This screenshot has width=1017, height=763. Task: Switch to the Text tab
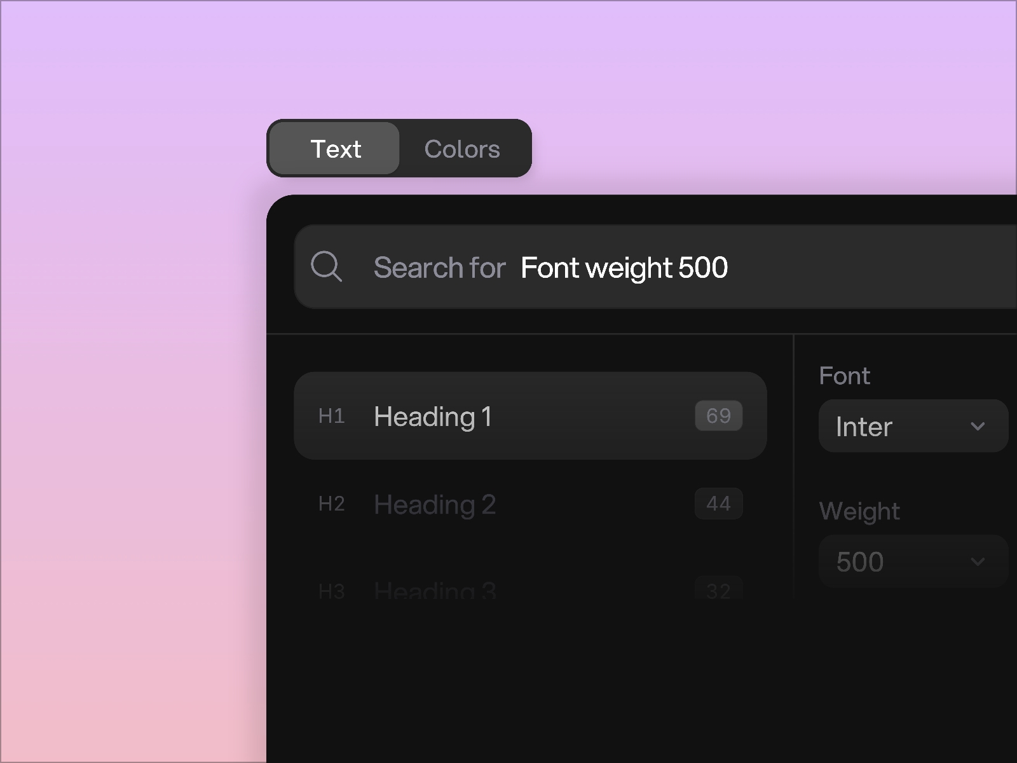tap(336, 149)
